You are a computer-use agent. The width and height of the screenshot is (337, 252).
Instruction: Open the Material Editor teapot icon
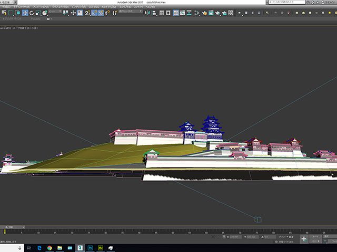click(203, 13)
